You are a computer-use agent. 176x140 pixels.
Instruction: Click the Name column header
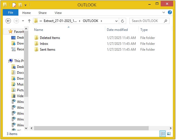pyautogui.click(x=38, y=30)
